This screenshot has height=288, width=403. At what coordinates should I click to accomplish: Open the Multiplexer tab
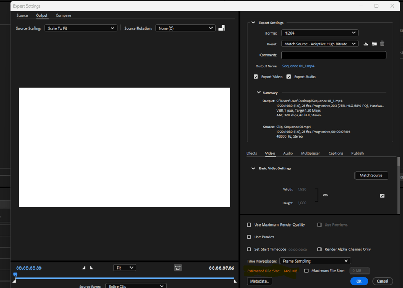310,153
